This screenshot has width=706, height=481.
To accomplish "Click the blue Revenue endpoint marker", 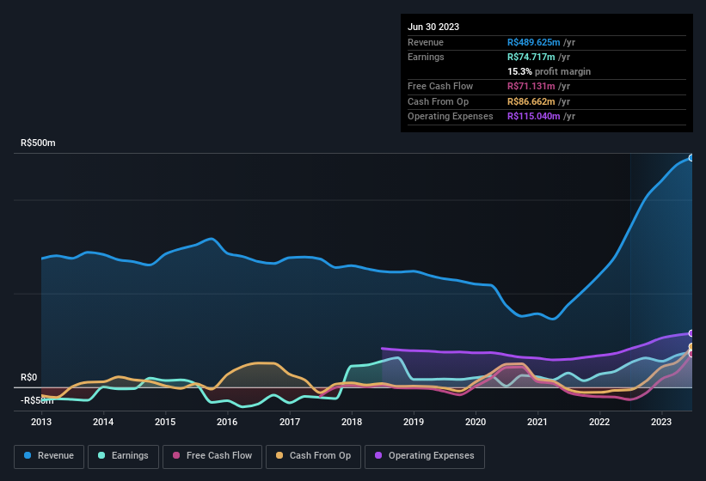I will [691, 158].
